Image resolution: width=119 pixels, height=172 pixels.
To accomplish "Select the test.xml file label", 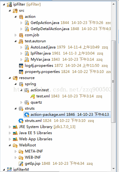I will pos(43,96).
